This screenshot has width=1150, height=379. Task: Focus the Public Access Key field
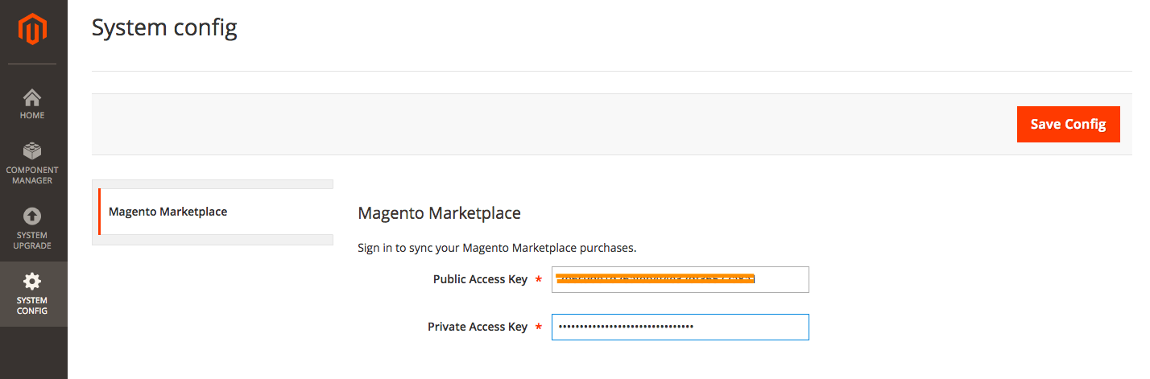(x=680, y=279)
